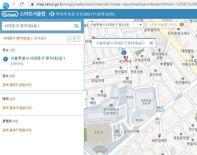Open the 서울특별시 서대문구 명지대3길 1 result

38,58
